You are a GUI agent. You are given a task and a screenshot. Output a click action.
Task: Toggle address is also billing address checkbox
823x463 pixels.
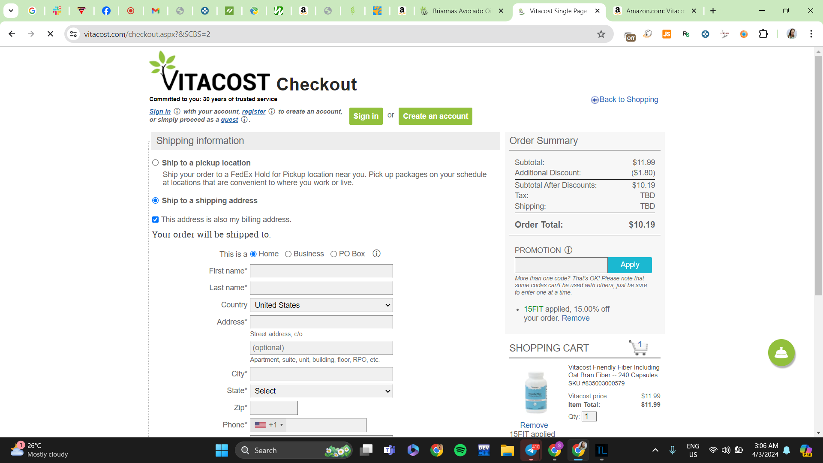pyautogui.click(x=156, y=219)
